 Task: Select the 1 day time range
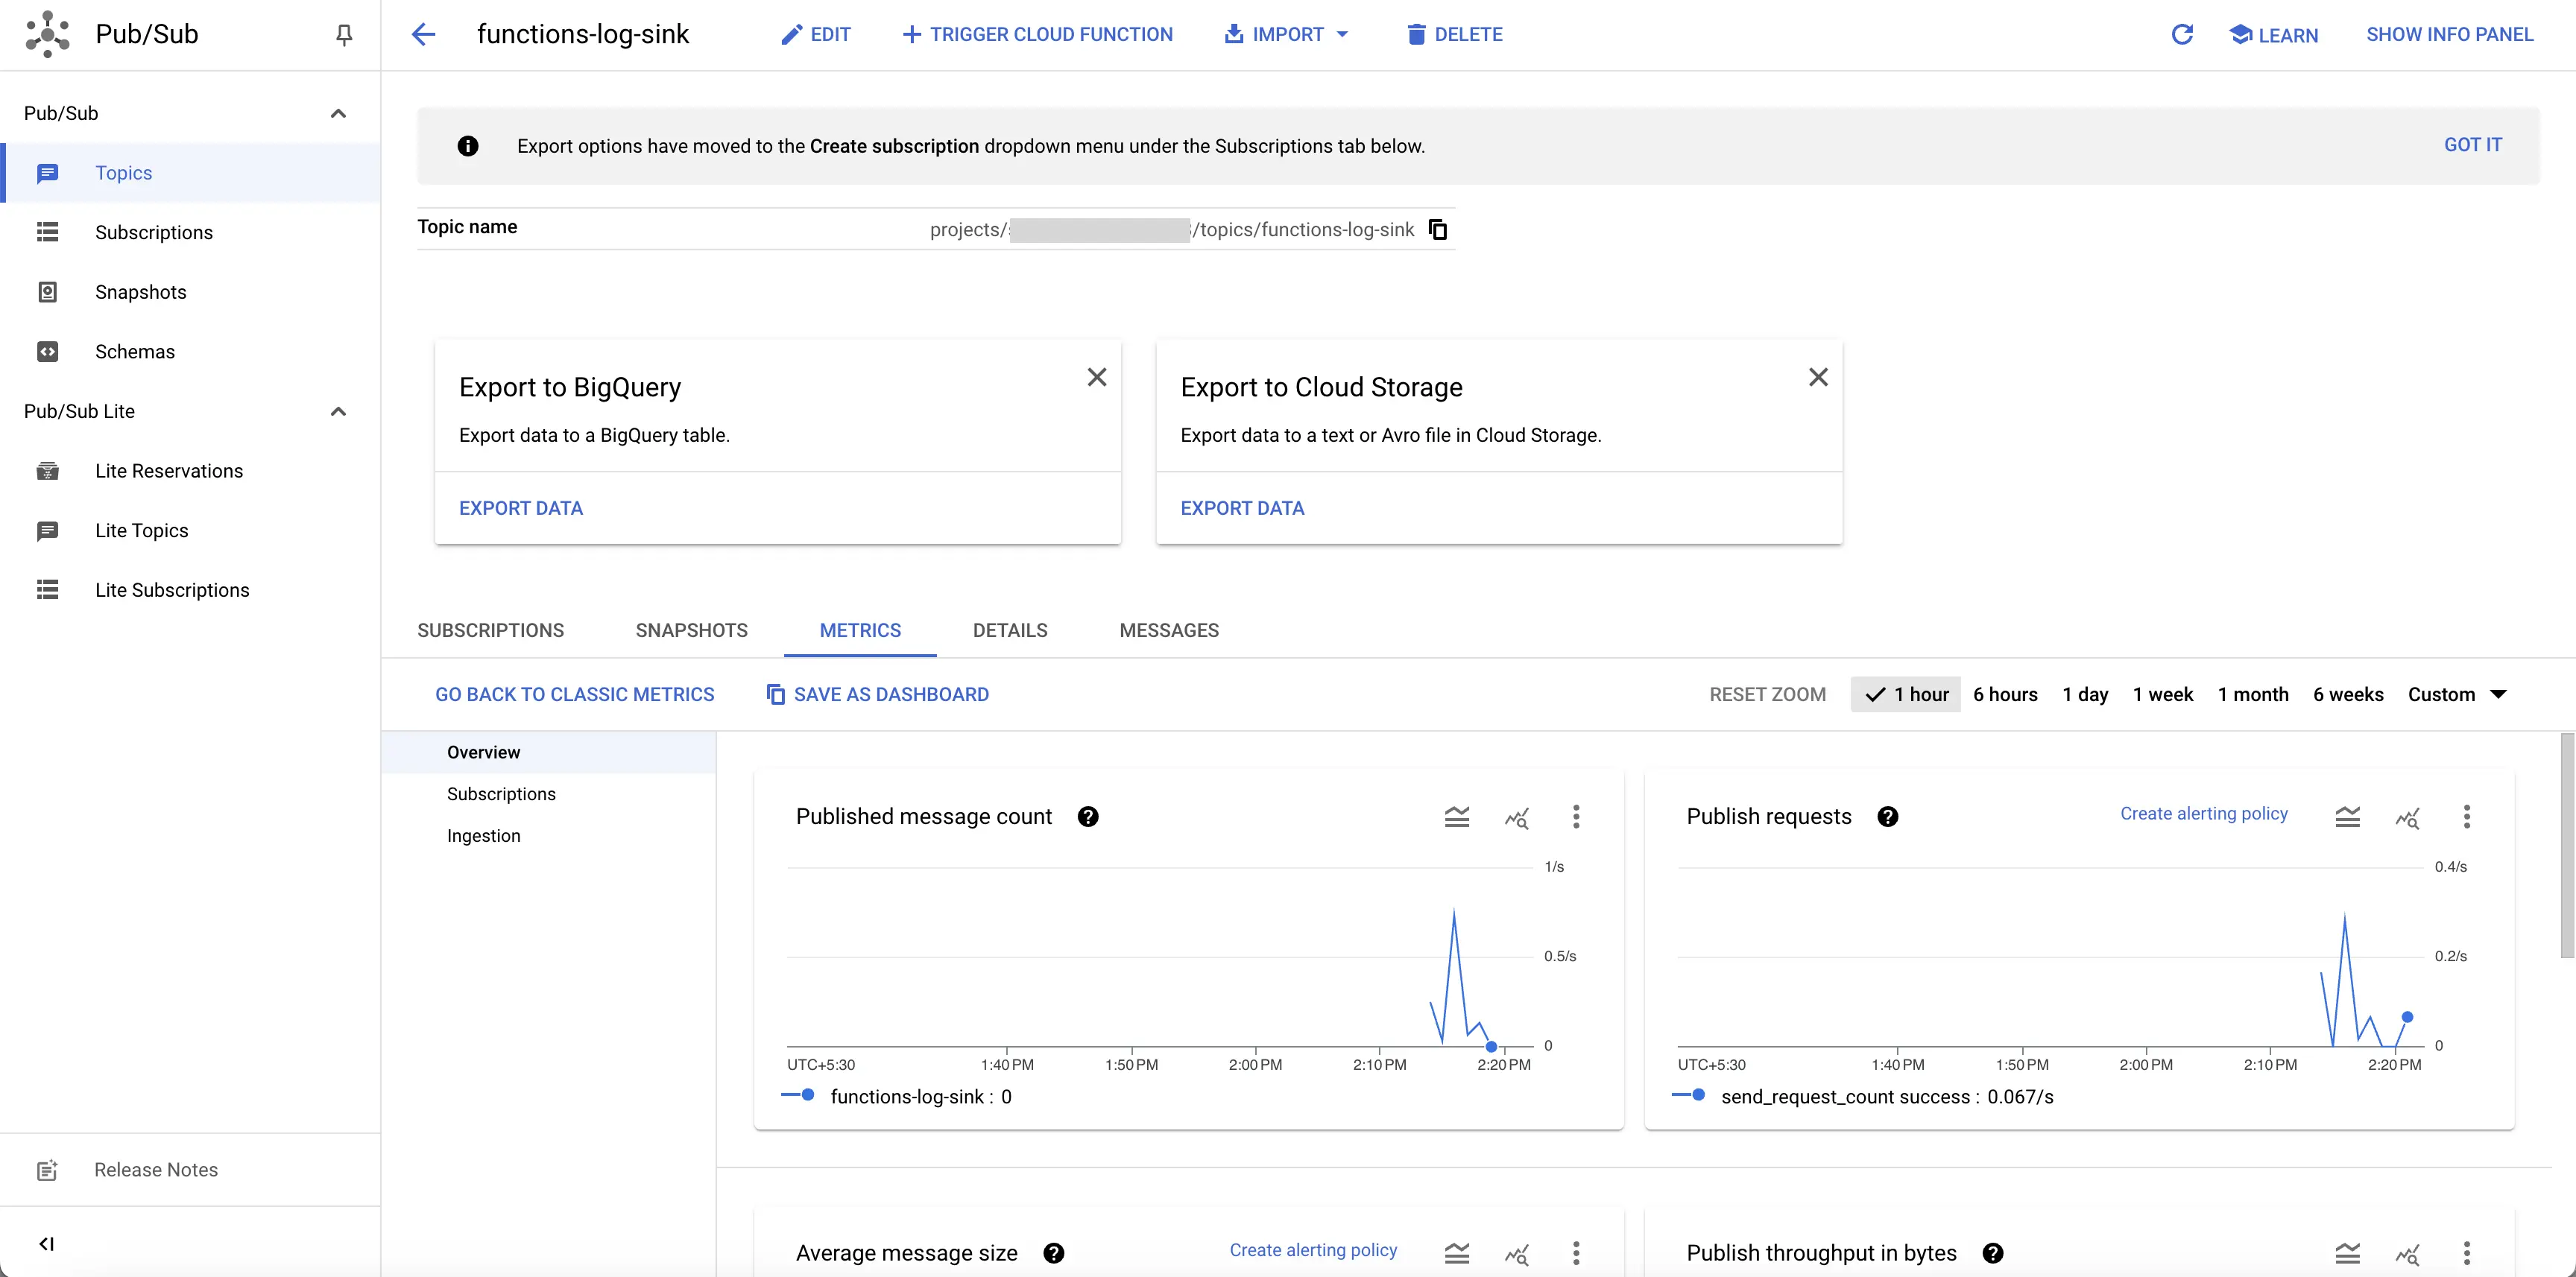(2085, 694)
